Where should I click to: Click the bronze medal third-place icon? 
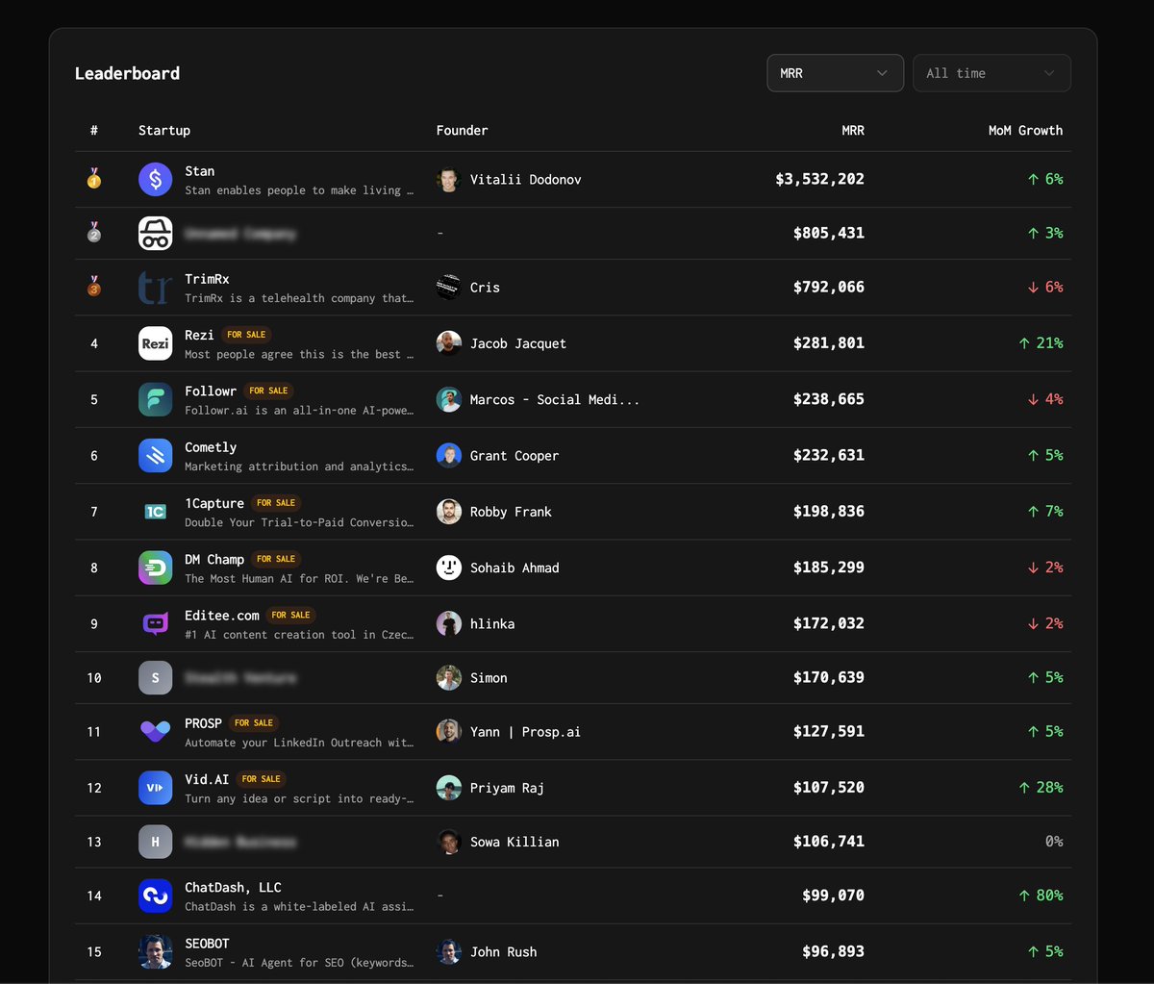(94, 287)
